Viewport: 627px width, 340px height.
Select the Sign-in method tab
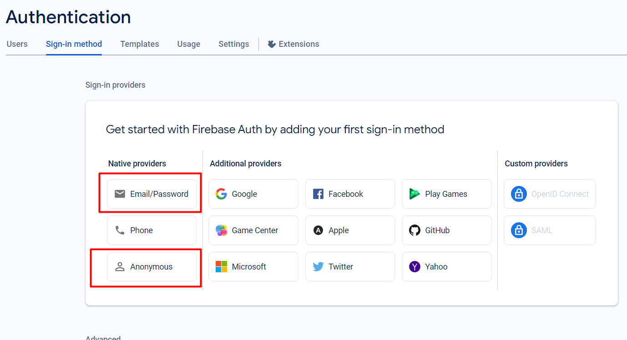[x=74, y=44]
